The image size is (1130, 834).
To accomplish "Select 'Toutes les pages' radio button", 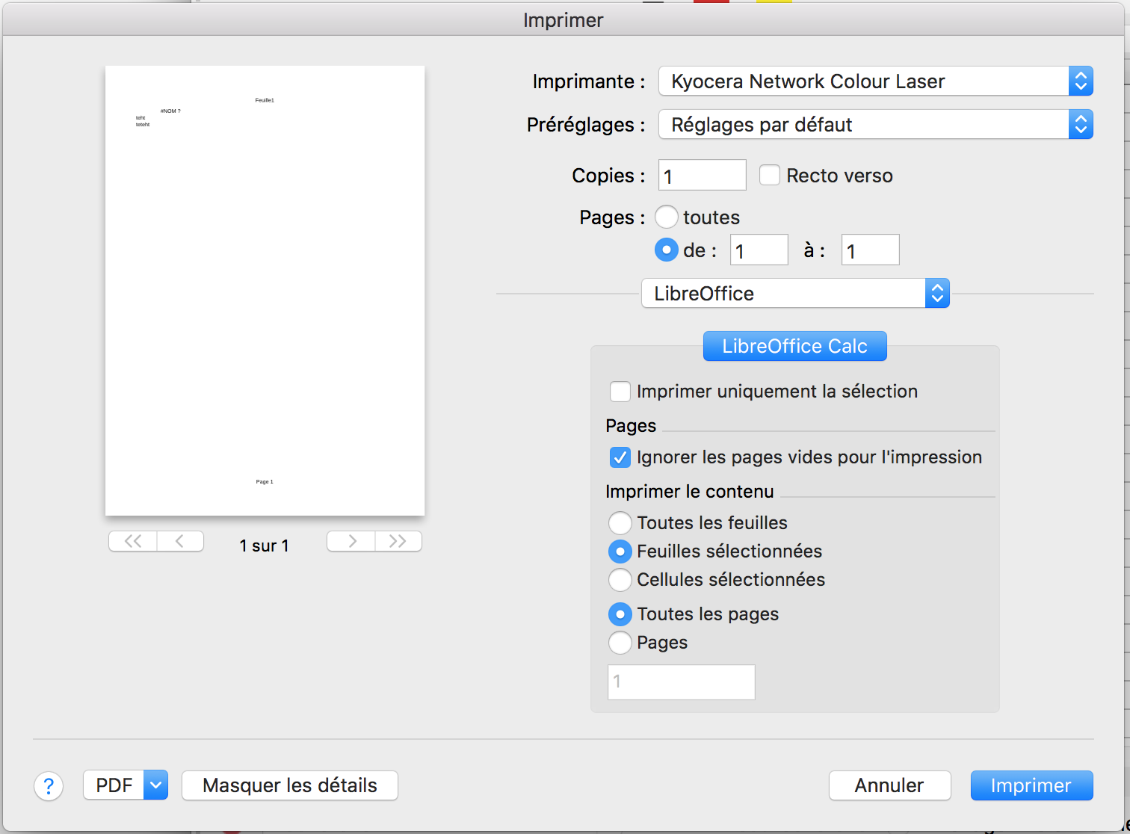I will (x=620, y=614).
